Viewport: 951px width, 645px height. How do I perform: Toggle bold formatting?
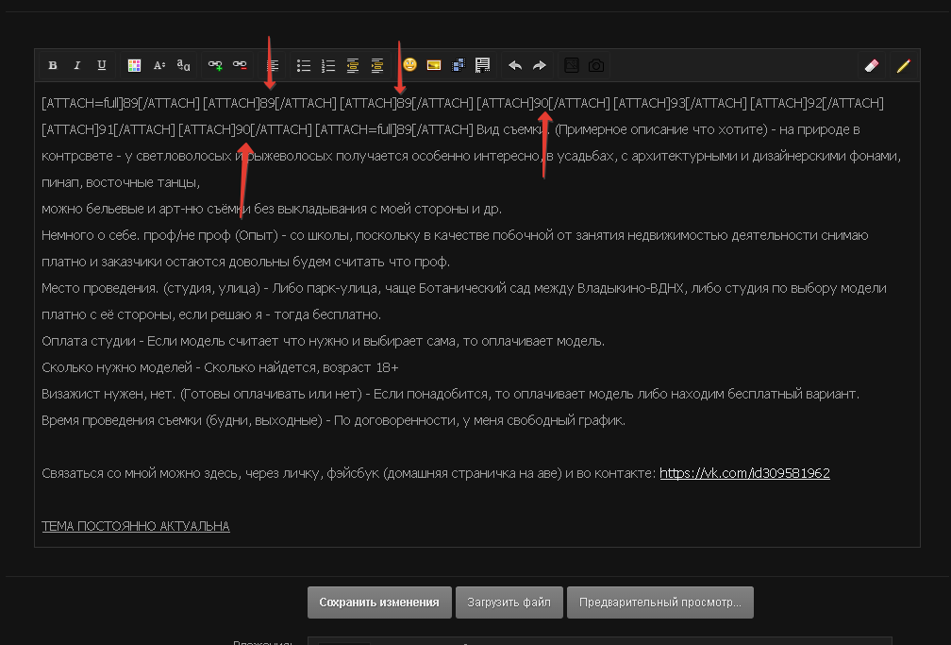pos(53,65)
